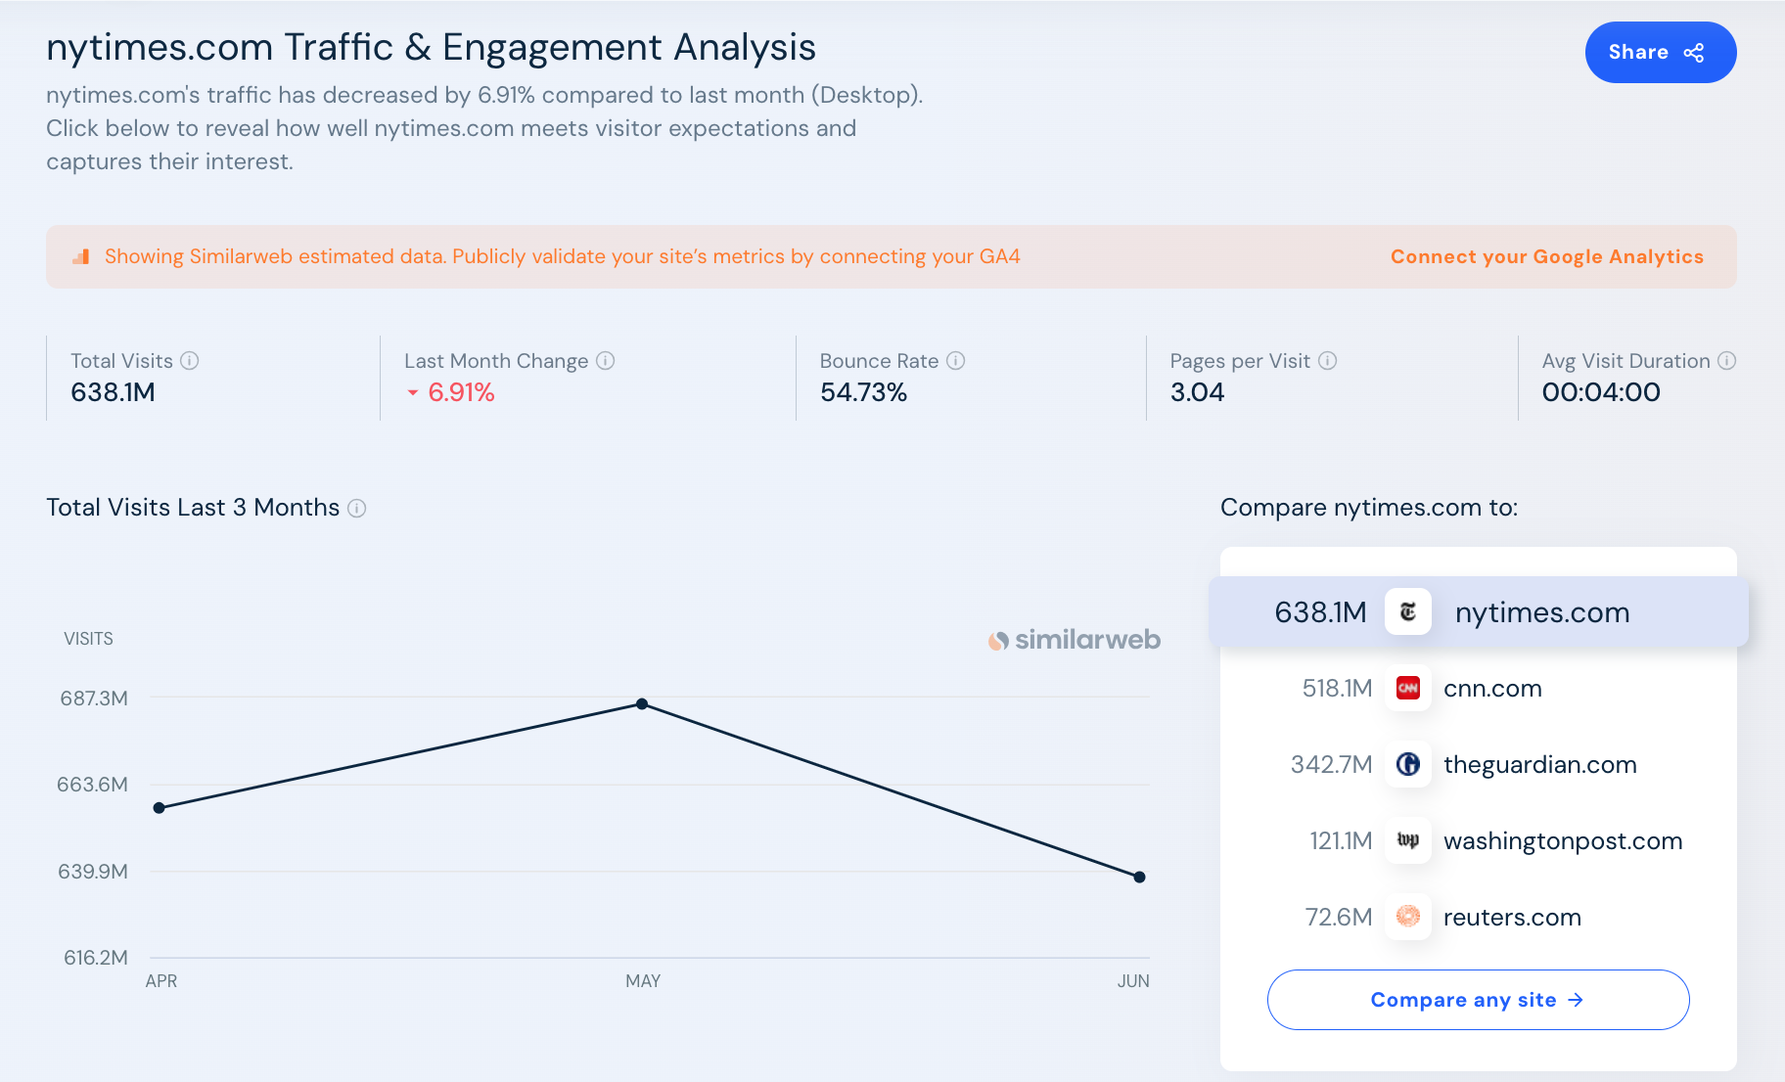The height and width of the screenshot is (1082, 1785).
Task: Click the red down-arrow beside 6.91%
Action: 413,393
